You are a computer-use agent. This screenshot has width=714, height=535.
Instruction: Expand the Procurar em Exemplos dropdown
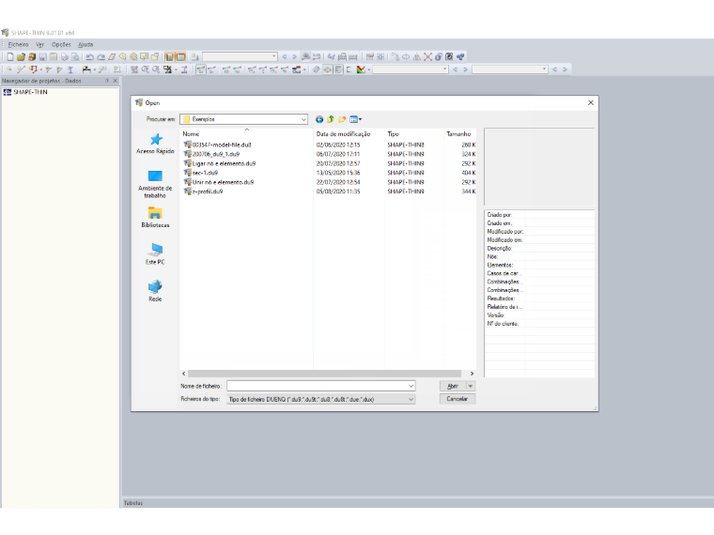click(x=303, y=119)
